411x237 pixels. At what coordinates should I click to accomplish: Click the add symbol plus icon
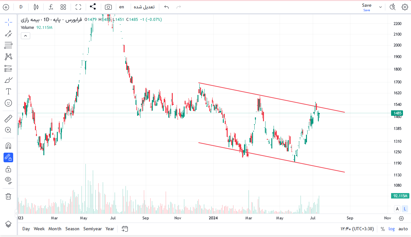coord(6,7)
